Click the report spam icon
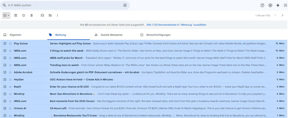Image resolution: width=288 pixels, height=118 pixels. 23,15
